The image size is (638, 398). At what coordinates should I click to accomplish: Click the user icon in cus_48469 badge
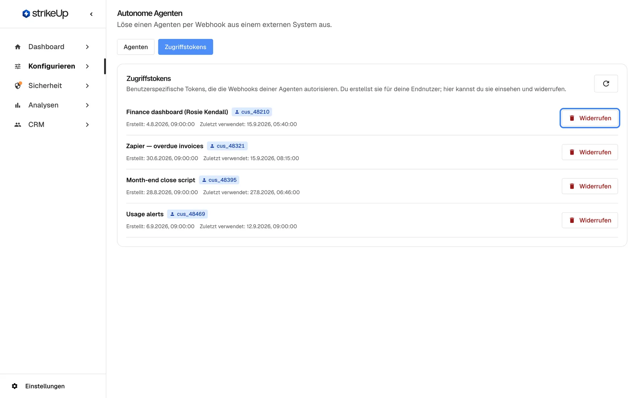(x=172, y=214)
